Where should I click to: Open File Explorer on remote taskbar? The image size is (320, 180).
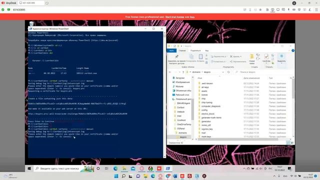(x=124, y=168)
